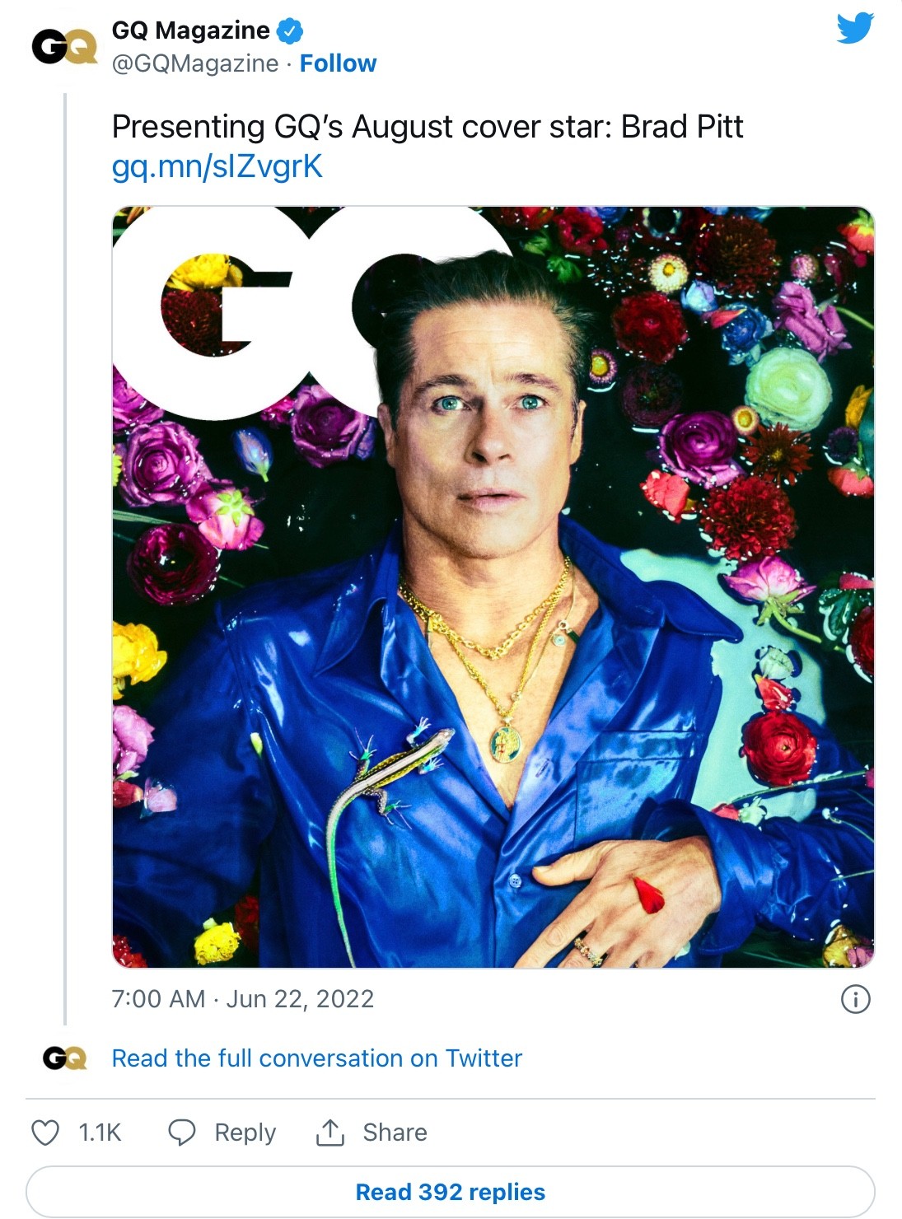
Task: Click the @GQMagazine handle
Action: click(x=195, y=63)
